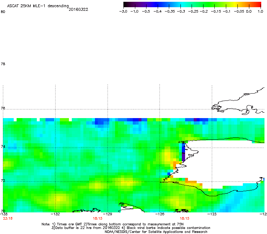Click the 0.0 color scale label
This screenshot has height=234, width=267.
[x=249, y=12]
